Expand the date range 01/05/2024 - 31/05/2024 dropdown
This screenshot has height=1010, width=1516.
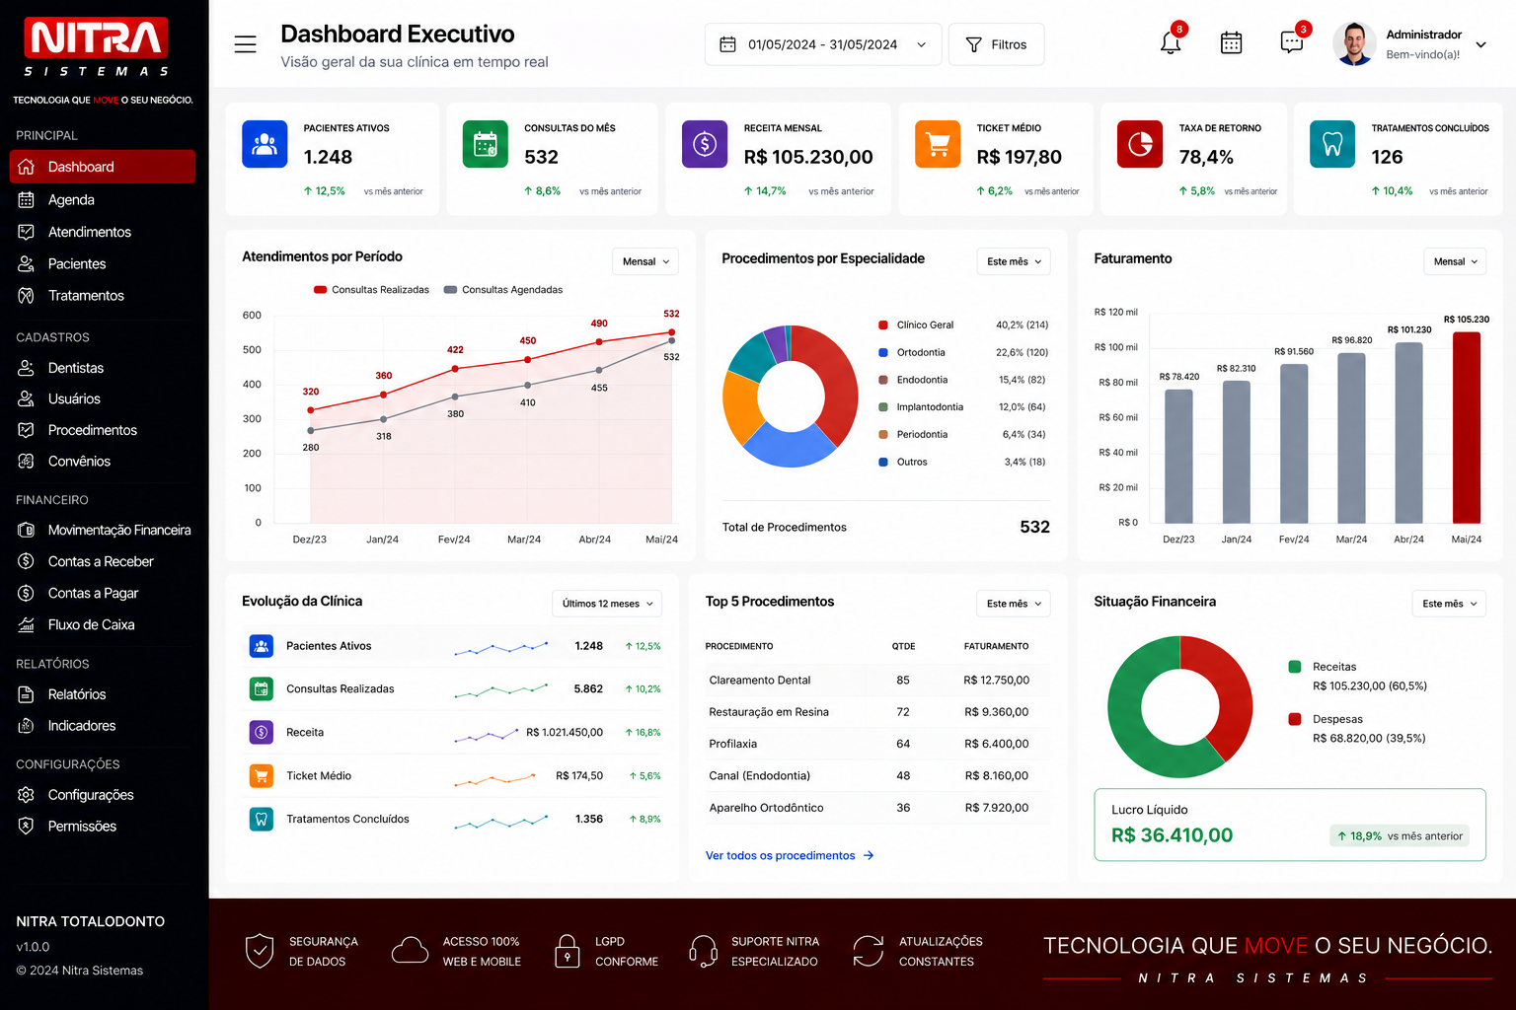[x=823, y=44]
